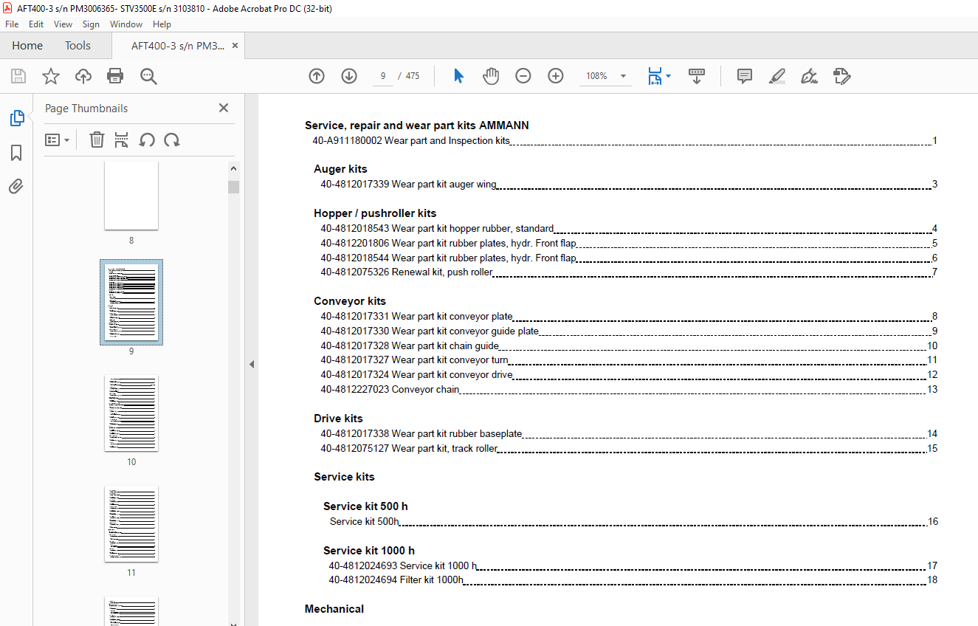Select page 9 thumbnail

pyautogui.click(x=131, y=303)
